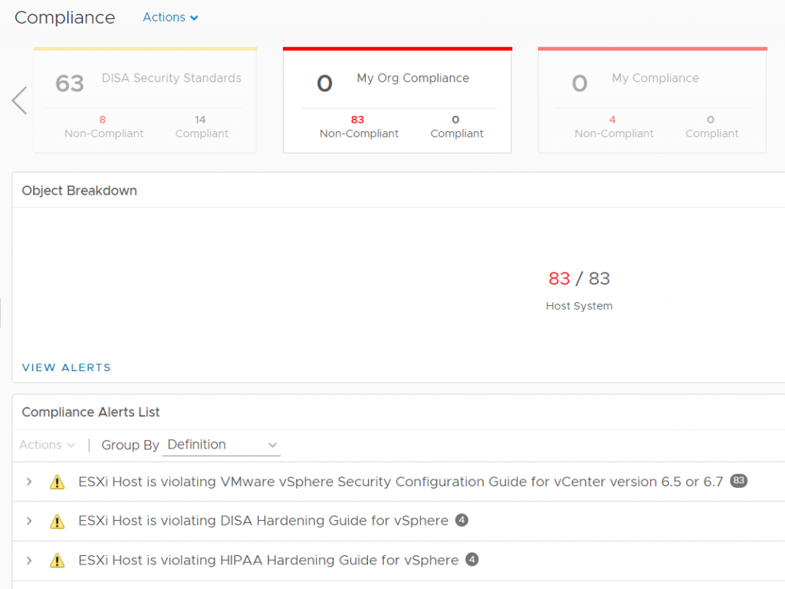
Task: Click warning icon of vSphere Security Configuration alert
Action: 57,482
